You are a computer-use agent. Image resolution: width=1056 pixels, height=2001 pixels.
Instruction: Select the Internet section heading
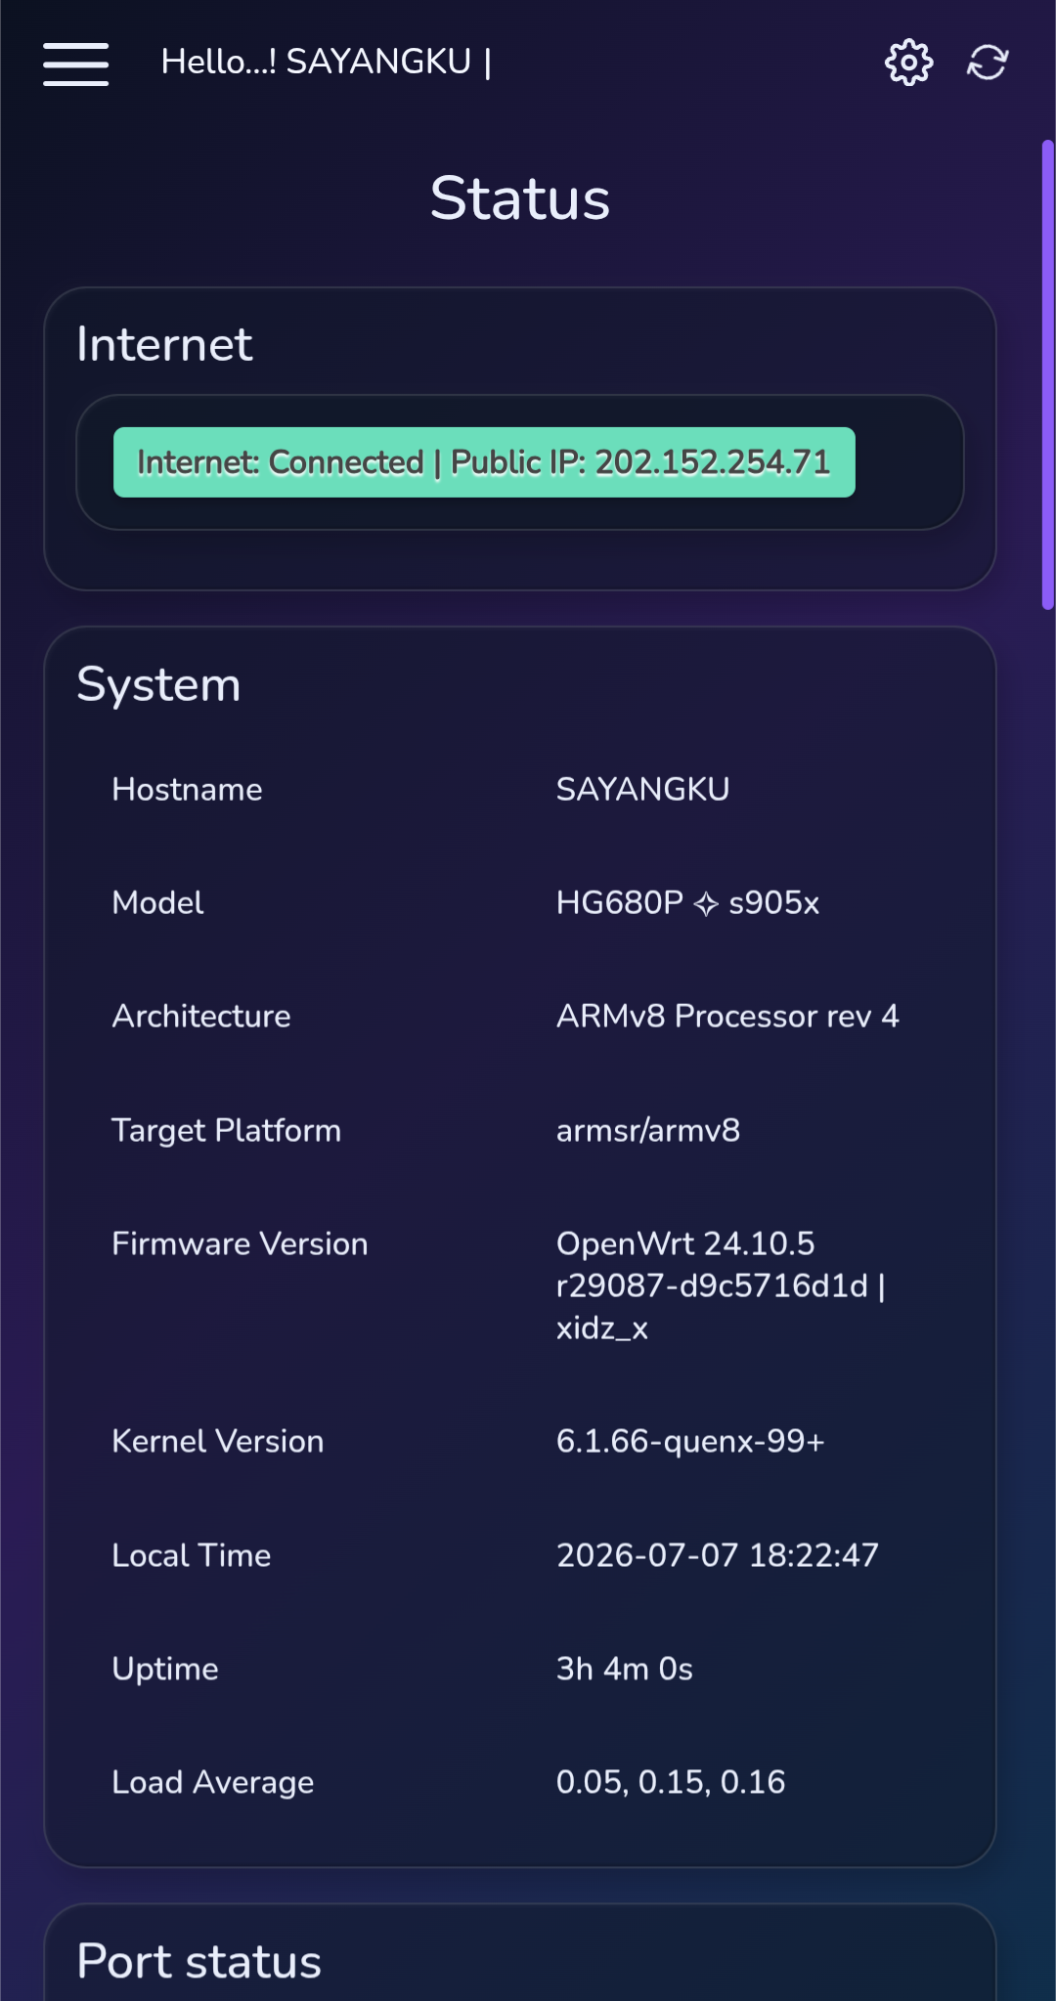tap(164, 344)
